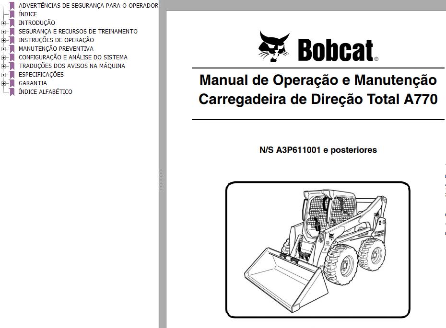The height and width of the screenshot is (328, 446).
Task: Click bookmark icon next to INTRODUÇÃO
Action: [12, 23]
